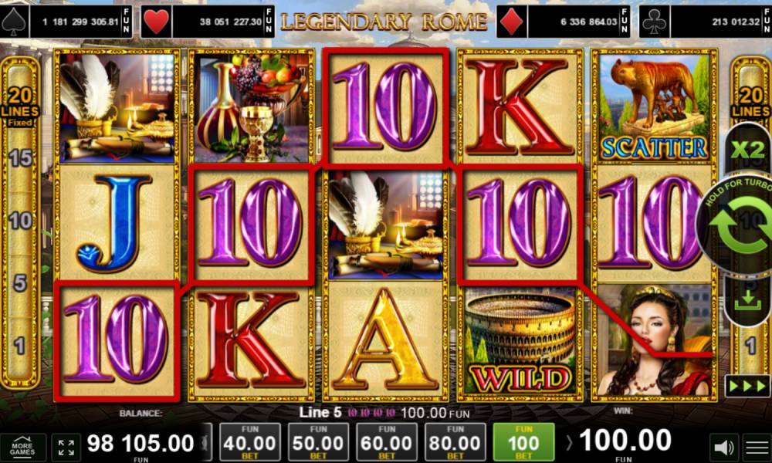Click the Scatter wolf symbol
This screenshot has width=772, height=463.
coord(654,107)
